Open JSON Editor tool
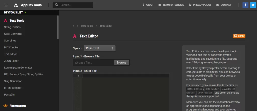The image size is (257, 111). [11, 61]
